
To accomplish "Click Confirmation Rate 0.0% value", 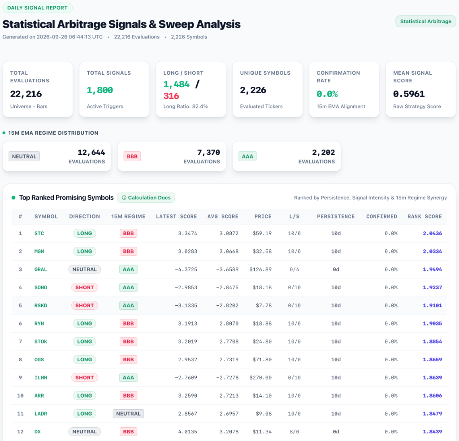I will tap(327, 94).
